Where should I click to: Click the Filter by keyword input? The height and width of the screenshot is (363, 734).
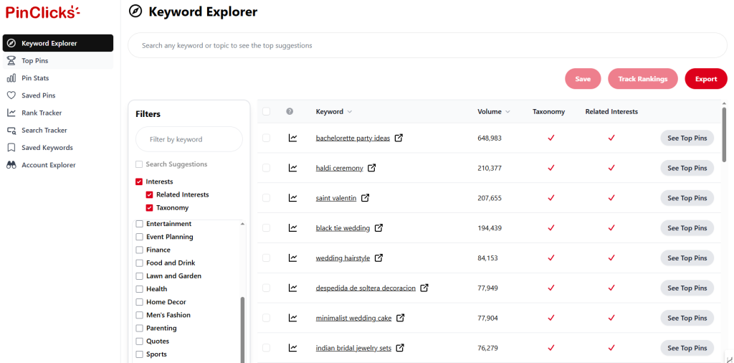tap(189, 139)
